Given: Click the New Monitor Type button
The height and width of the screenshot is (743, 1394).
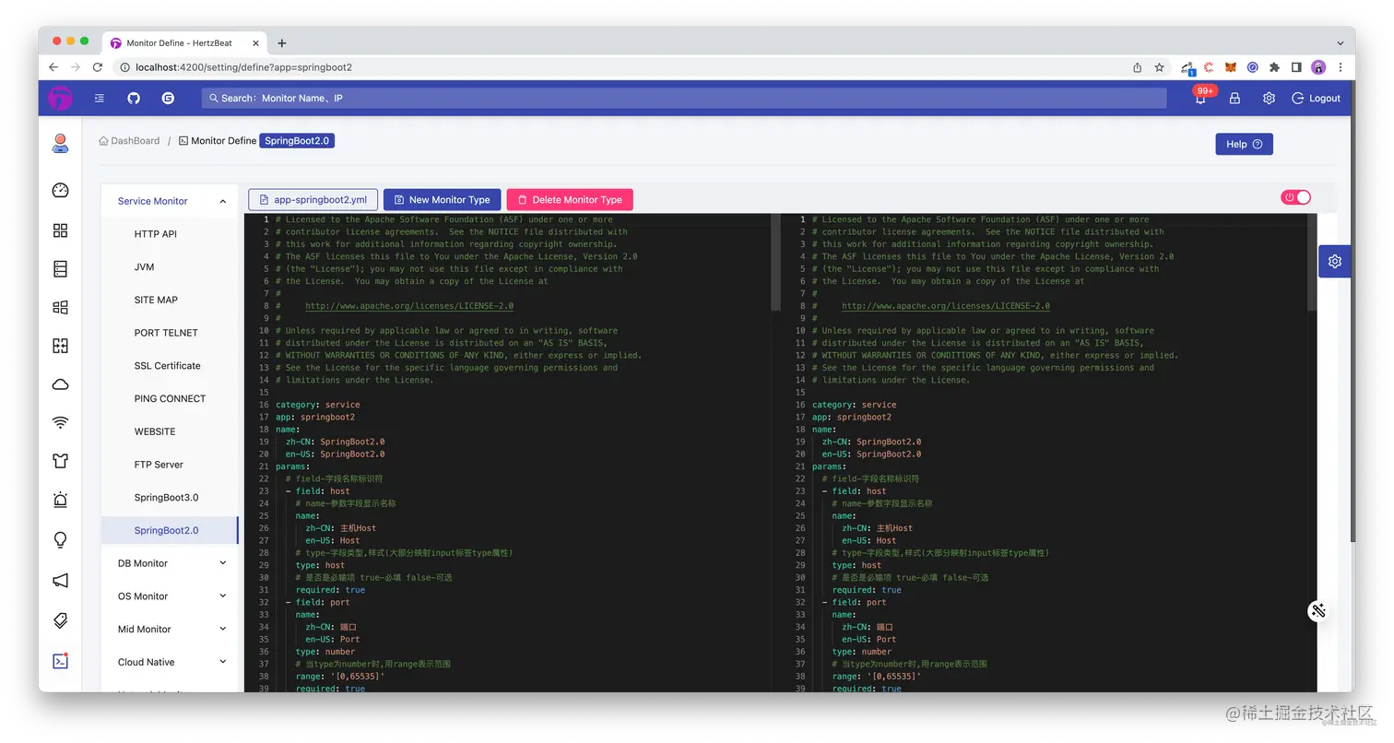Looking at the screenshot, I should [442, 199].
